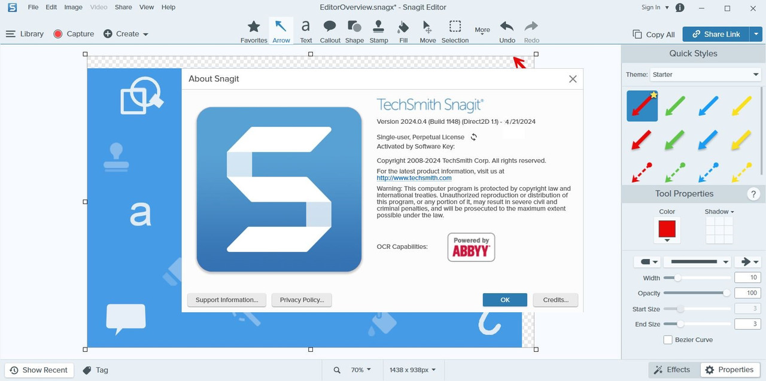The width and height of the screenshot is (766, 381).
Task: Open the arrow start cap dropdown
Action: [647, 262]
